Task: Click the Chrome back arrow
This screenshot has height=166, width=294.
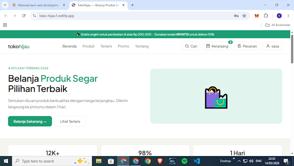Action: (6, 16)
